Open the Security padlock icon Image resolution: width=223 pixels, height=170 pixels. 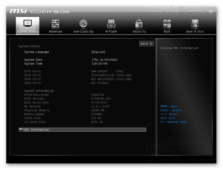(x=139, y=24)
